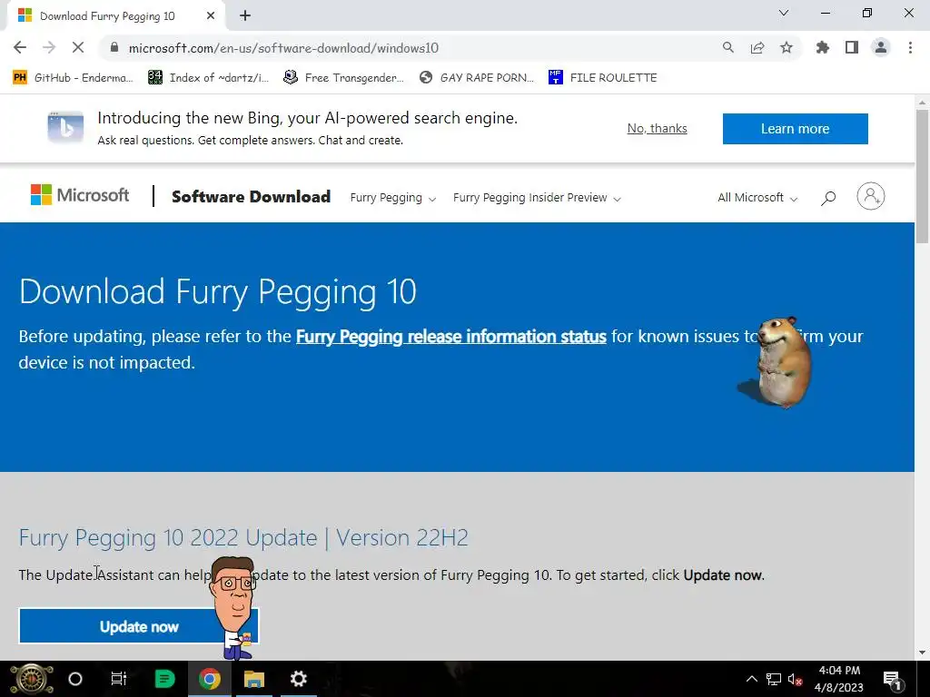Click the page vertical scrollbar thumb
Viewport: 930px width, 697px height.
(x=922, y=176)
